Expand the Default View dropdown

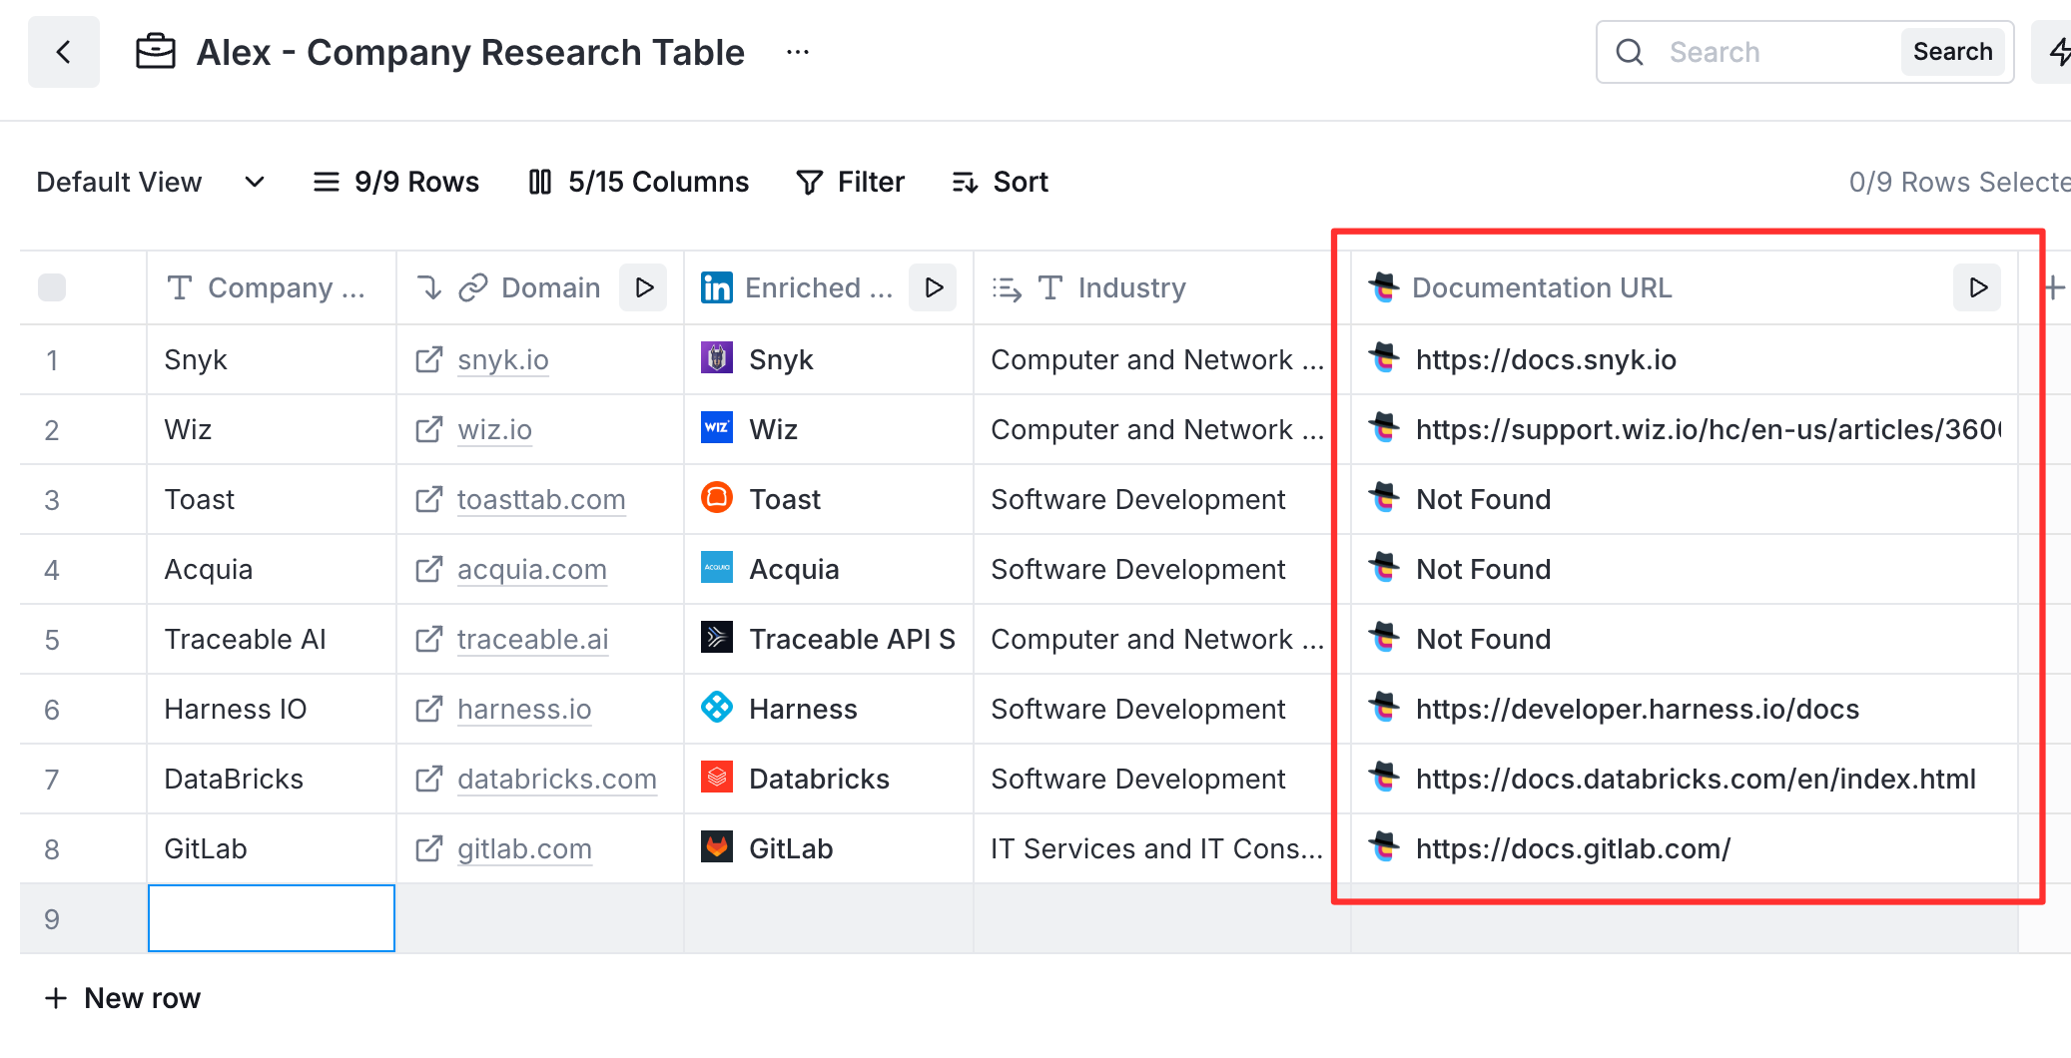[150, 182]
